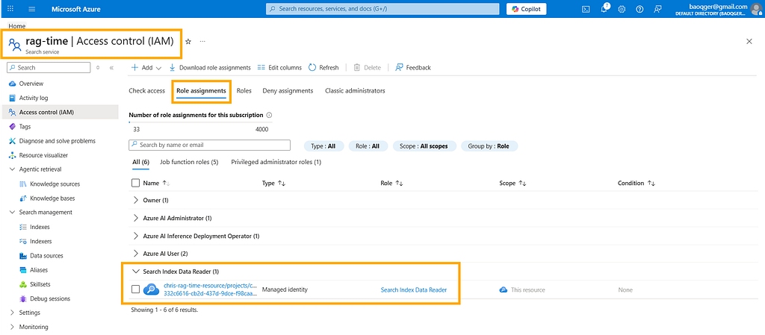Refresh the role assignments list
Screen dimensions: 765x335
pos(323,68)
